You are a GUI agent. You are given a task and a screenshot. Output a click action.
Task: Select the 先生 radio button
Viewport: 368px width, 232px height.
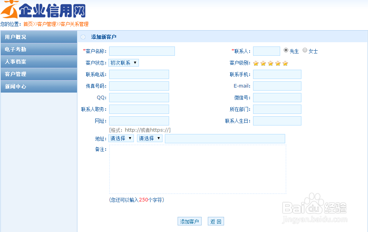pyautogui.click(x=285, y=50)
